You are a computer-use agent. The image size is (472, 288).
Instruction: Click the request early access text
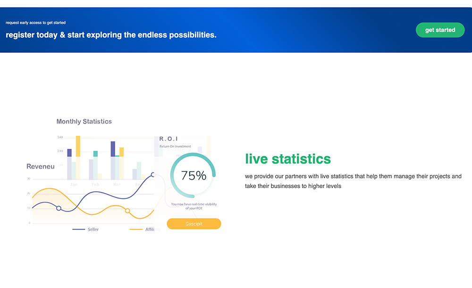[x=35, y=23]
